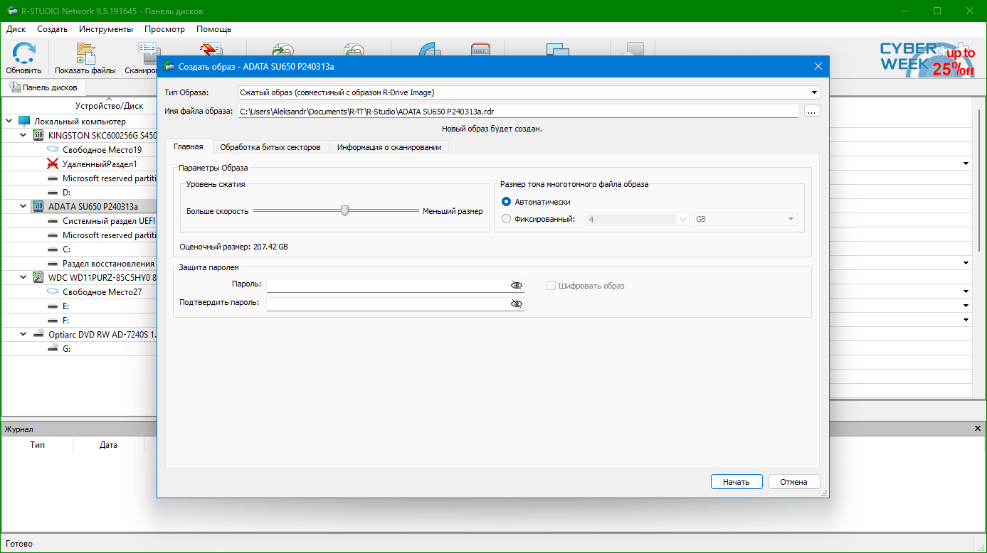Image resolution: width=987 pixels, height=553 pixels.
Task: Click the Свободное Место19 partition icon
Action: pyautogui.click(x=53, y=150)
